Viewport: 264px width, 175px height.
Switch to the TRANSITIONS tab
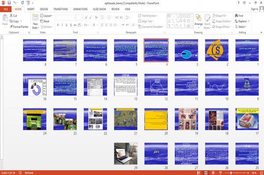61,9
